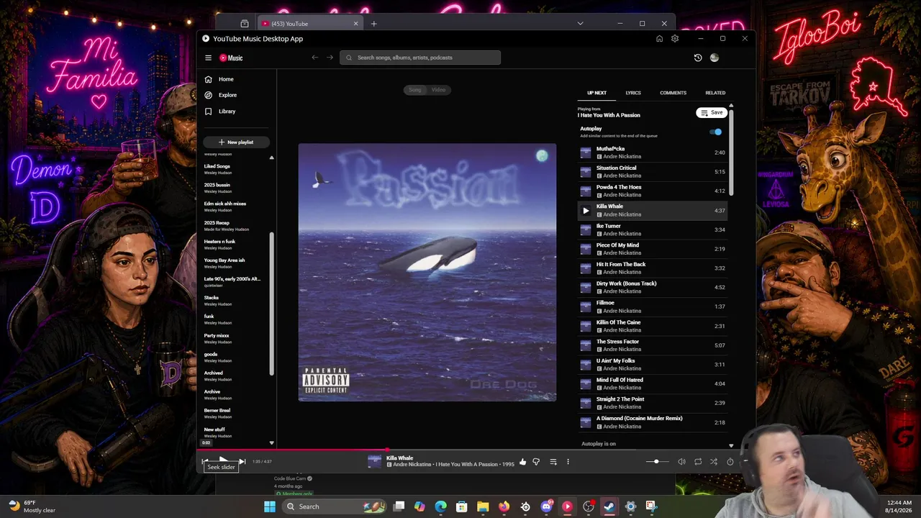Skip to the next track
Screen dimensions: 921x518
pos(242,462)
